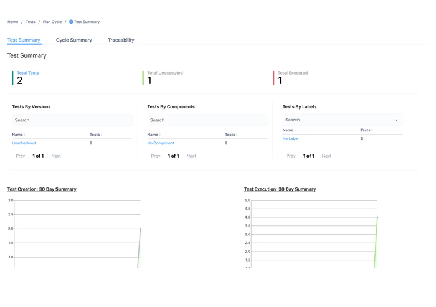Go to Home in the breadcrumb
436x307 pixels.
(12, 22)
